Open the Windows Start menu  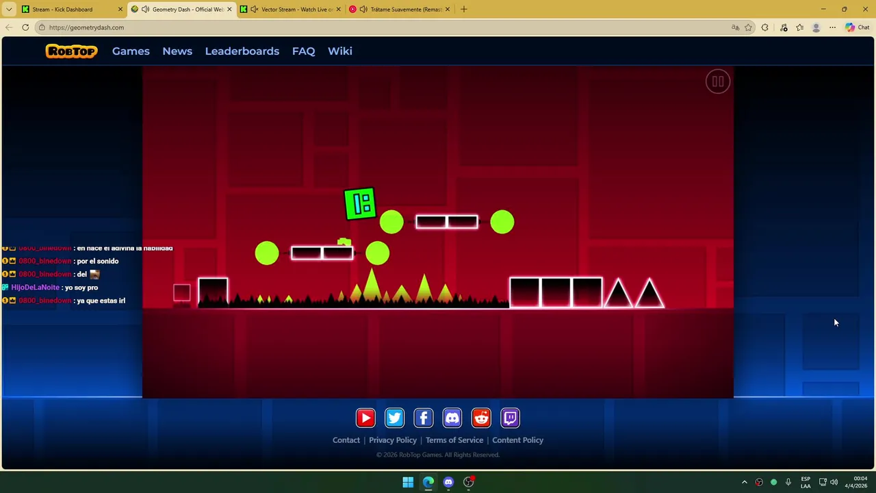click(408, 482)
